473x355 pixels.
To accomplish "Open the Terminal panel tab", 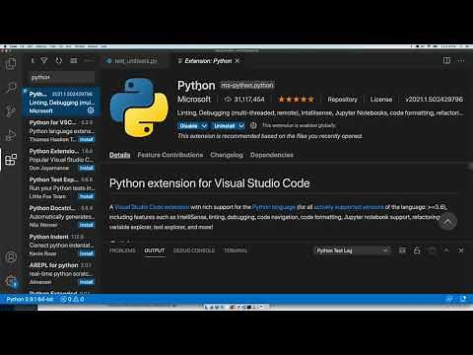I will (x=236, y=250).
